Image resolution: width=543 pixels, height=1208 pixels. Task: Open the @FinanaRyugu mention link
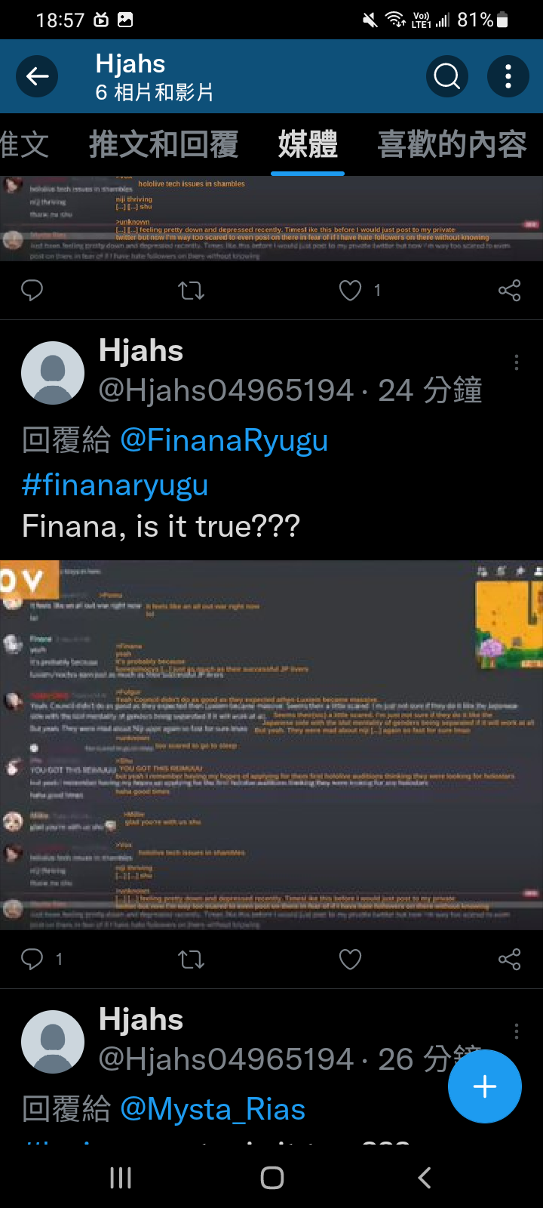224,440
